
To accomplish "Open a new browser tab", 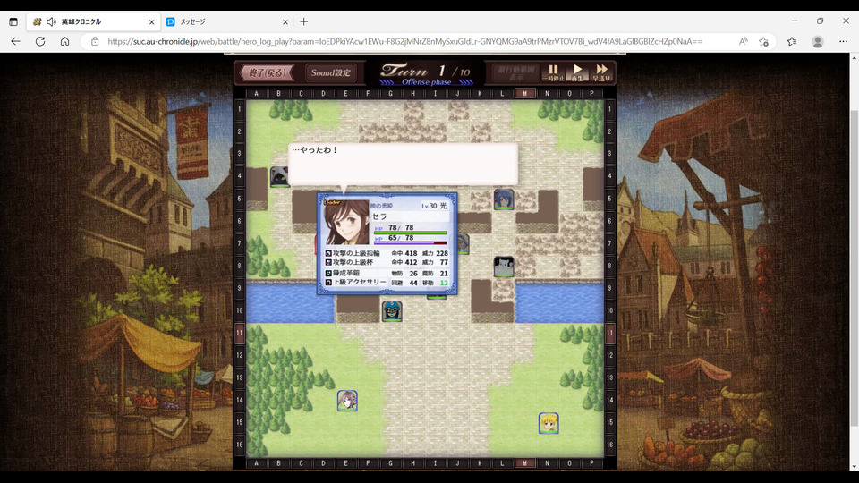I will click(x=304, y=21).
